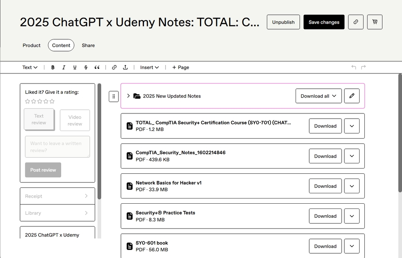
Task: Click the page title heading
Action: (x=140, y=22)
